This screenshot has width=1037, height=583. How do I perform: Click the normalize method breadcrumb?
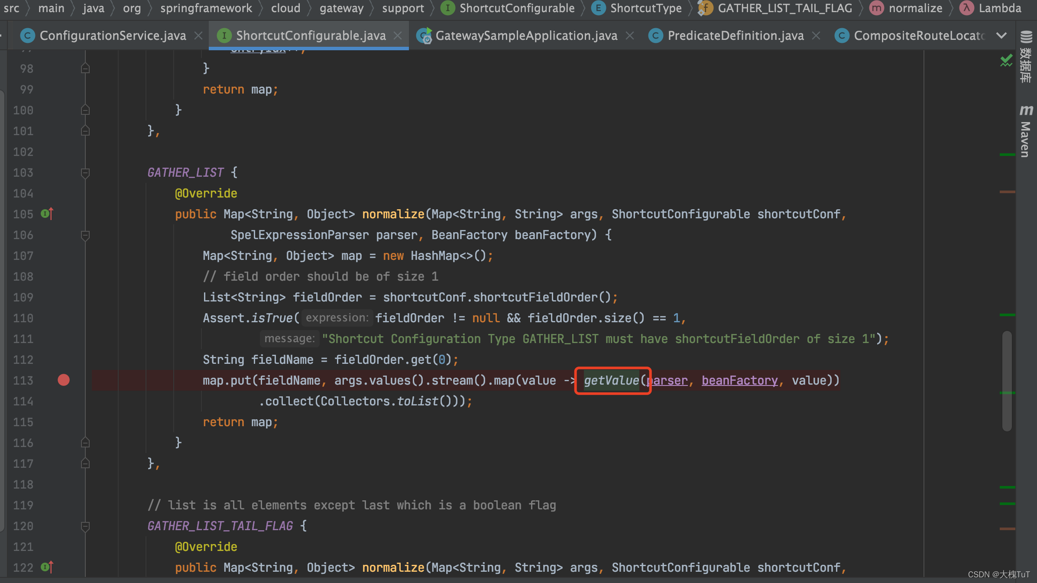click(x=915, y=8)
